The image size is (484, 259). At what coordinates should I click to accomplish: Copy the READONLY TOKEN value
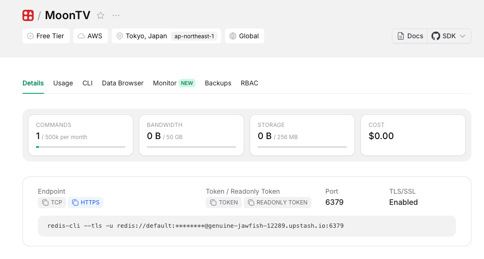tap(277, 203)
